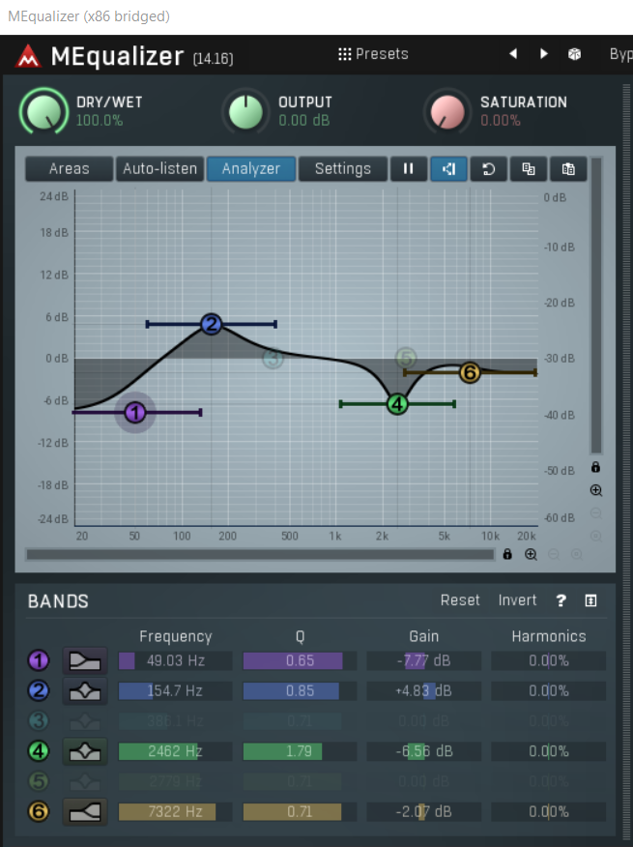Click the copy settings icon
This screenshot has height=847, width=633.
[529, 168]
